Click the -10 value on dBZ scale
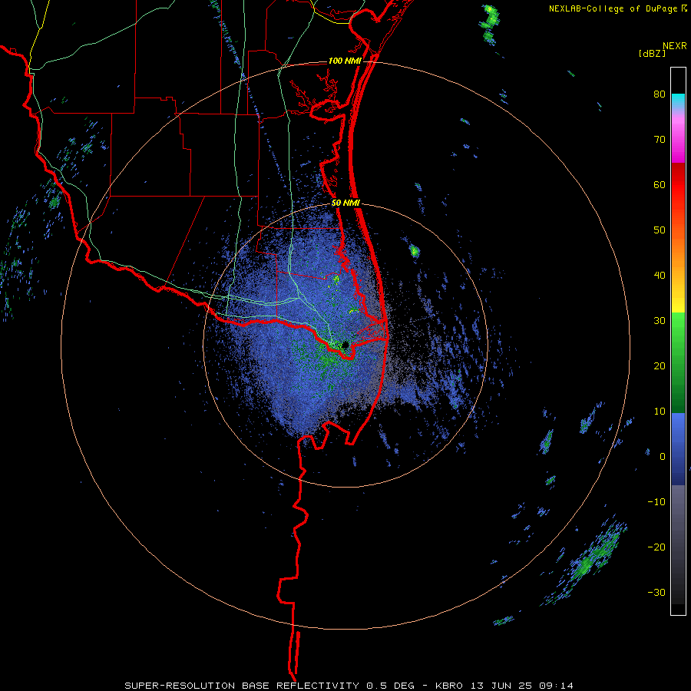Viewport: 691px width, 691px height. pos(656,502)
